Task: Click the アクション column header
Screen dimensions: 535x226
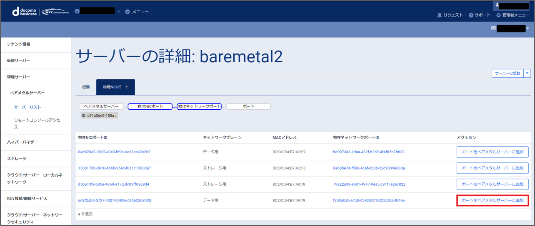Action: coord(466,138)
